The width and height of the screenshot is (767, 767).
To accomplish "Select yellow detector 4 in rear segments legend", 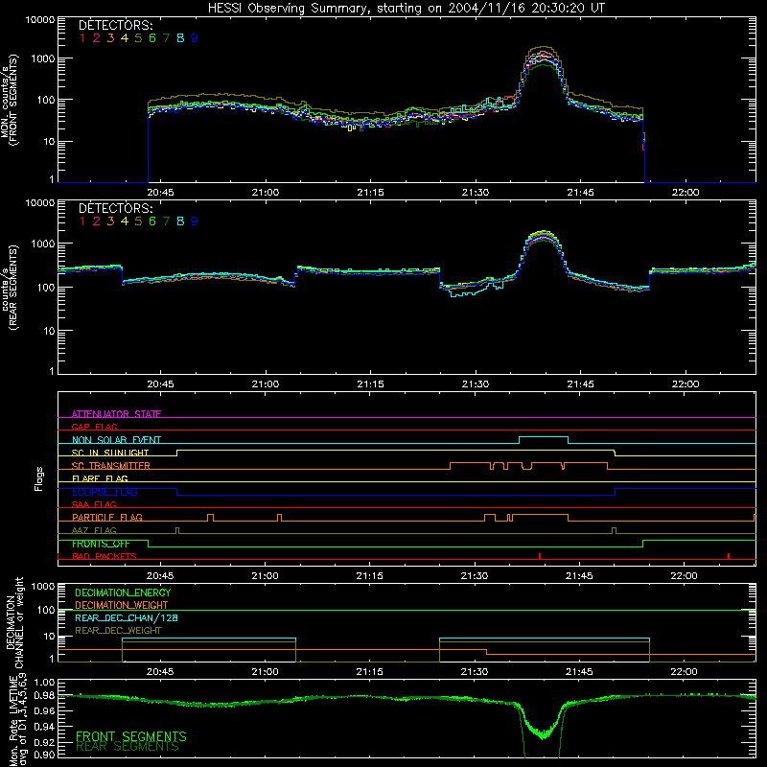I will (x=125, y=221).
